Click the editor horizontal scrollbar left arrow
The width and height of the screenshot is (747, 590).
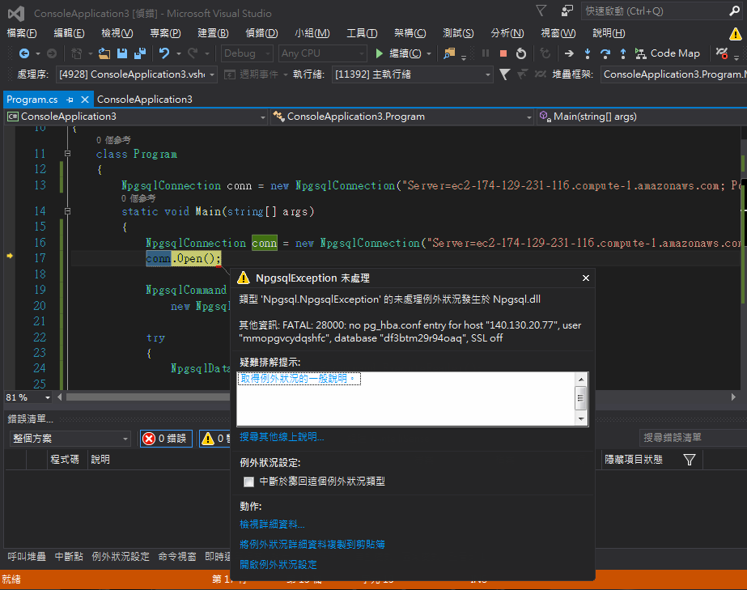[x=60, y=397]
